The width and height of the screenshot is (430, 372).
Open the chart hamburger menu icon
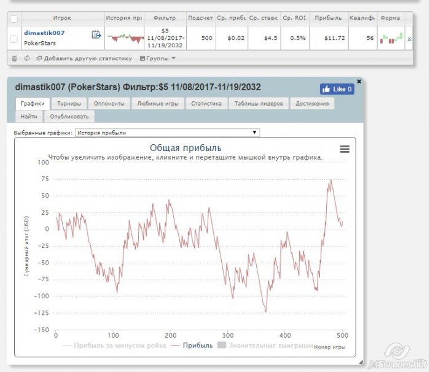345,149
